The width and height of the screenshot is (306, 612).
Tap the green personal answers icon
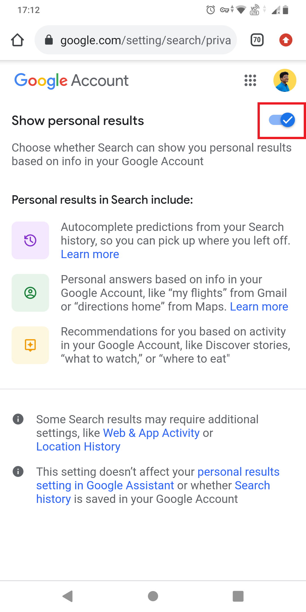coord(30,293)
